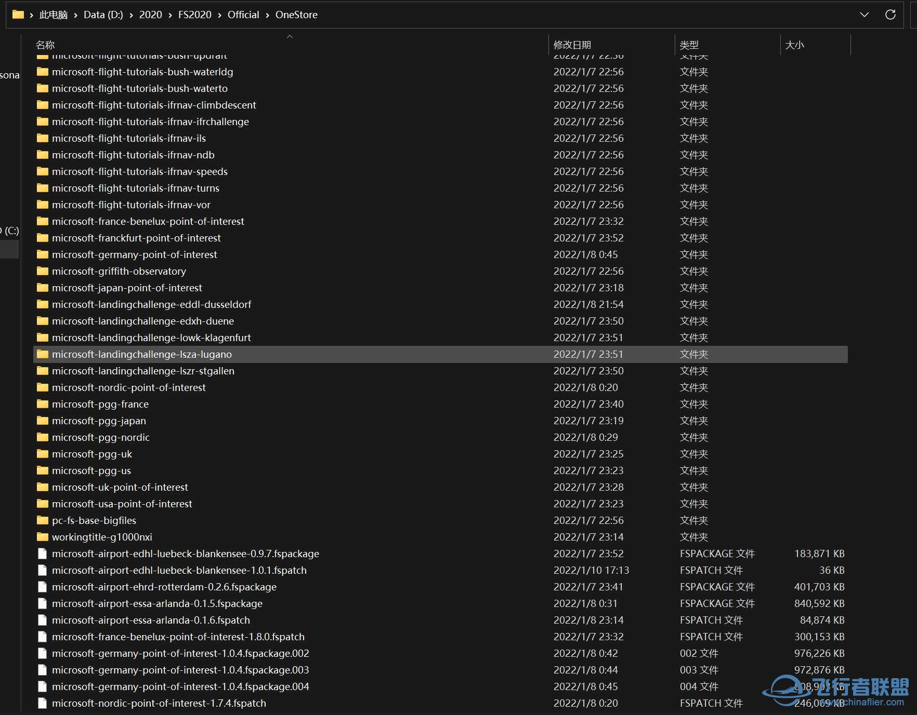Click folder icon of microsoft-flight-tutorials-ifrnav-ils
The image size is (917, 715).
click(x=43, y=138)
